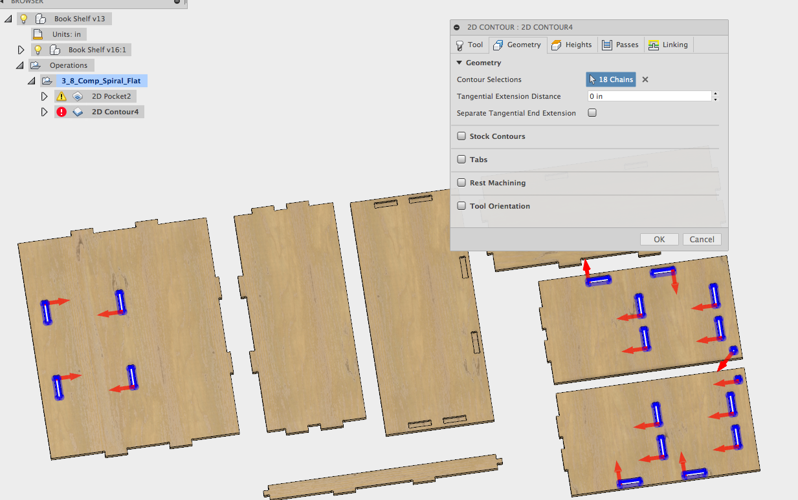Confirm the dialog with OK
798x500 pixels.
pyautogui.click(x=659, y=239)
